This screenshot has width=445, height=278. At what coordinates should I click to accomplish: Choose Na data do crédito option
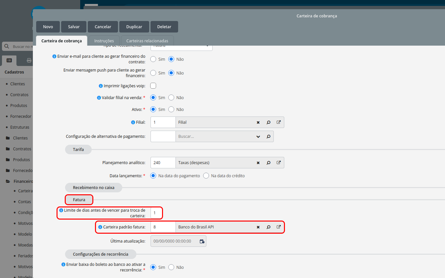pos(206,176)
